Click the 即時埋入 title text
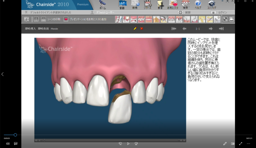Viewport: 256px width, 148px height. pos(30,29)
